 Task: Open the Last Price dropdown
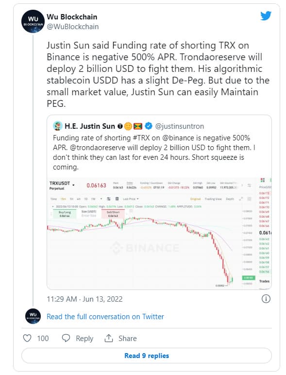(131, 199)
